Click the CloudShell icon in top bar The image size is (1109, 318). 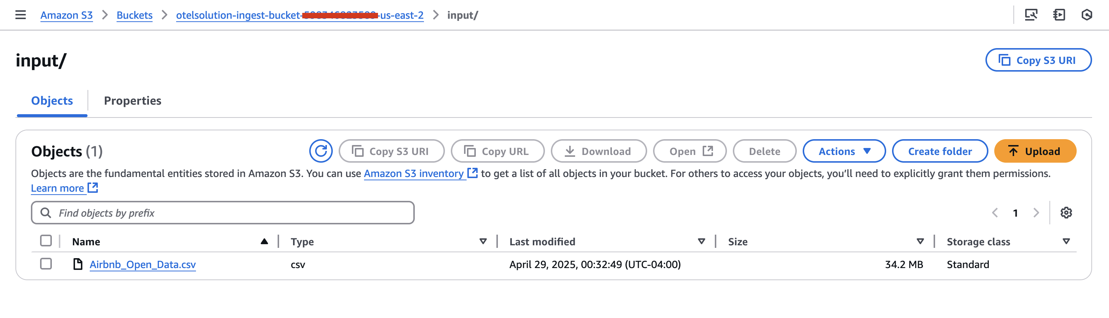coord(1031,15)
